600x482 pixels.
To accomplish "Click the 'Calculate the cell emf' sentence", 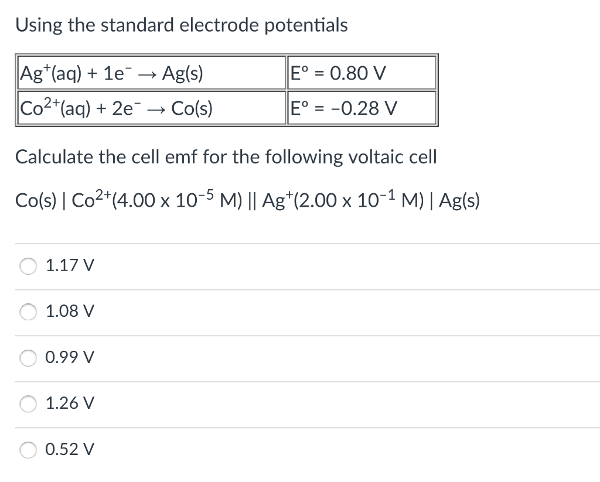I will pyautogui.click(x=226, y=157).
